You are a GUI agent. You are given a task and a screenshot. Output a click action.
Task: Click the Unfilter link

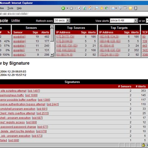[x=16, y=20]
